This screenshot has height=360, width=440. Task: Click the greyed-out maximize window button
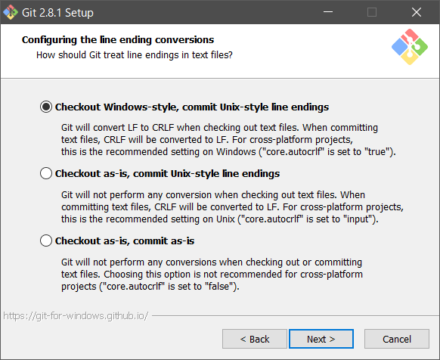click(x=372, y=12)
